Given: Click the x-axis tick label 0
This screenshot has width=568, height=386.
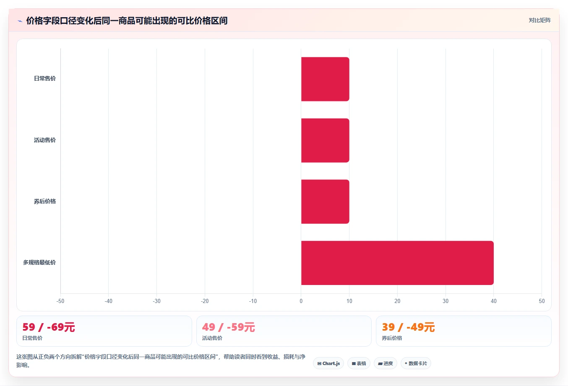Looking at the screenshot, I should coord(301,301).
